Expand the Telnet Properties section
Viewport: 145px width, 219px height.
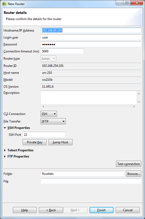5,150
